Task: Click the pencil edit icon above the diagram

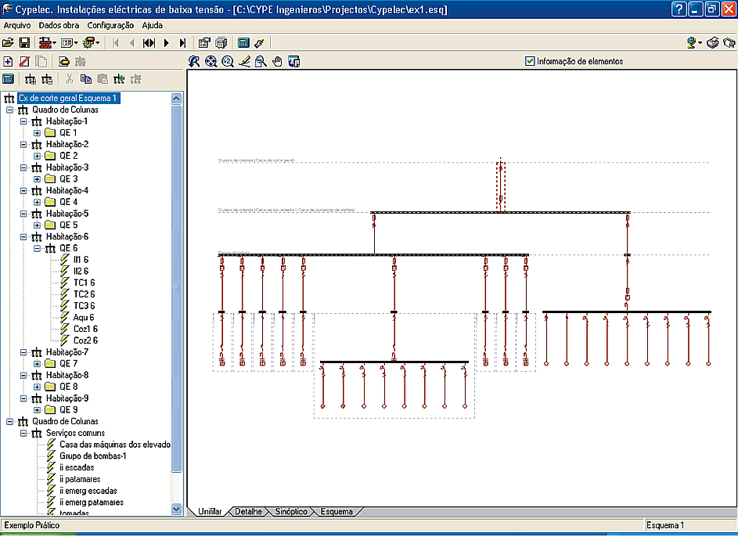Action: tap(244, 61)
